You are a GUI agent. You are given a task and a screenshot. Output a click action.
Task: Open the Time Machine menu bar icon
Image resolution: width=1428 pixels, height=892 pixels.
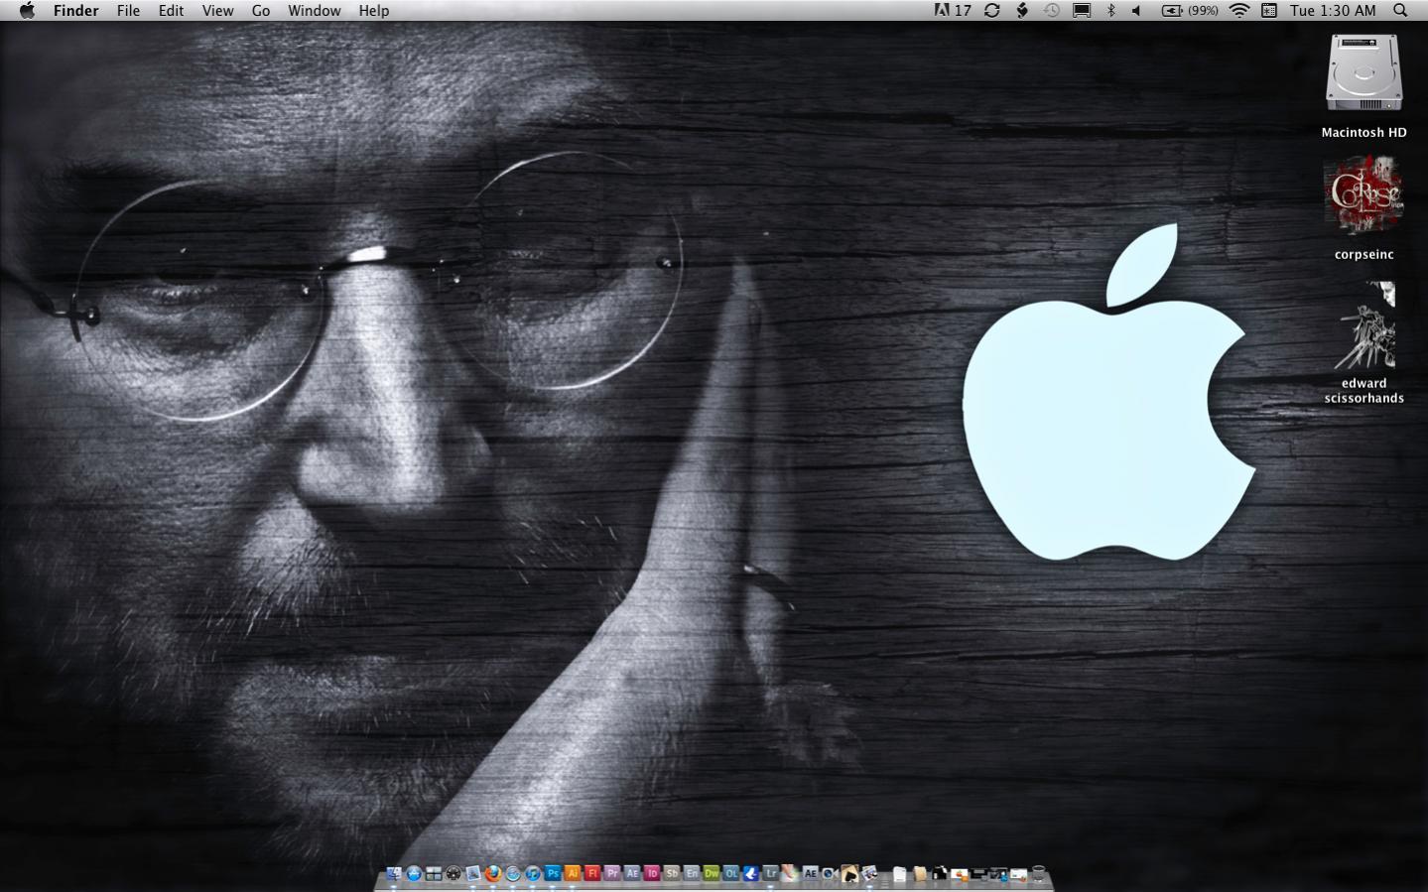pos(1052,10)
